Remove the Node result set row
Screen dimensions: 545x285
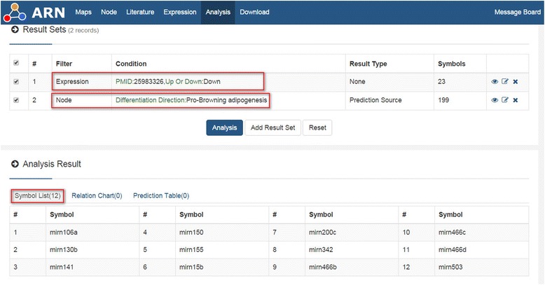click(x=515, y=100)
